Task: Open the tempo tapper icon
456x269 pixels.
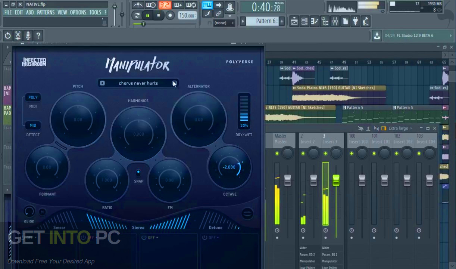Action: [365, 22]
